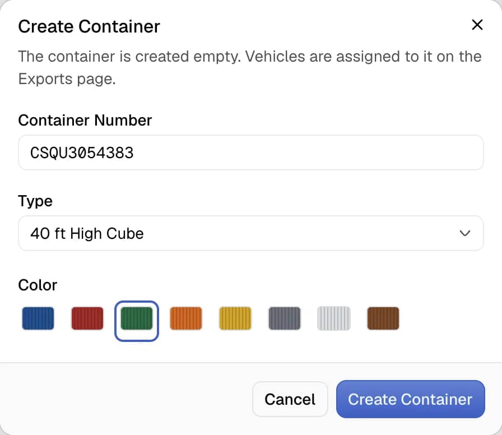Select the brown container color swatch
502x435 pixels.
click(x=383, y=318)
